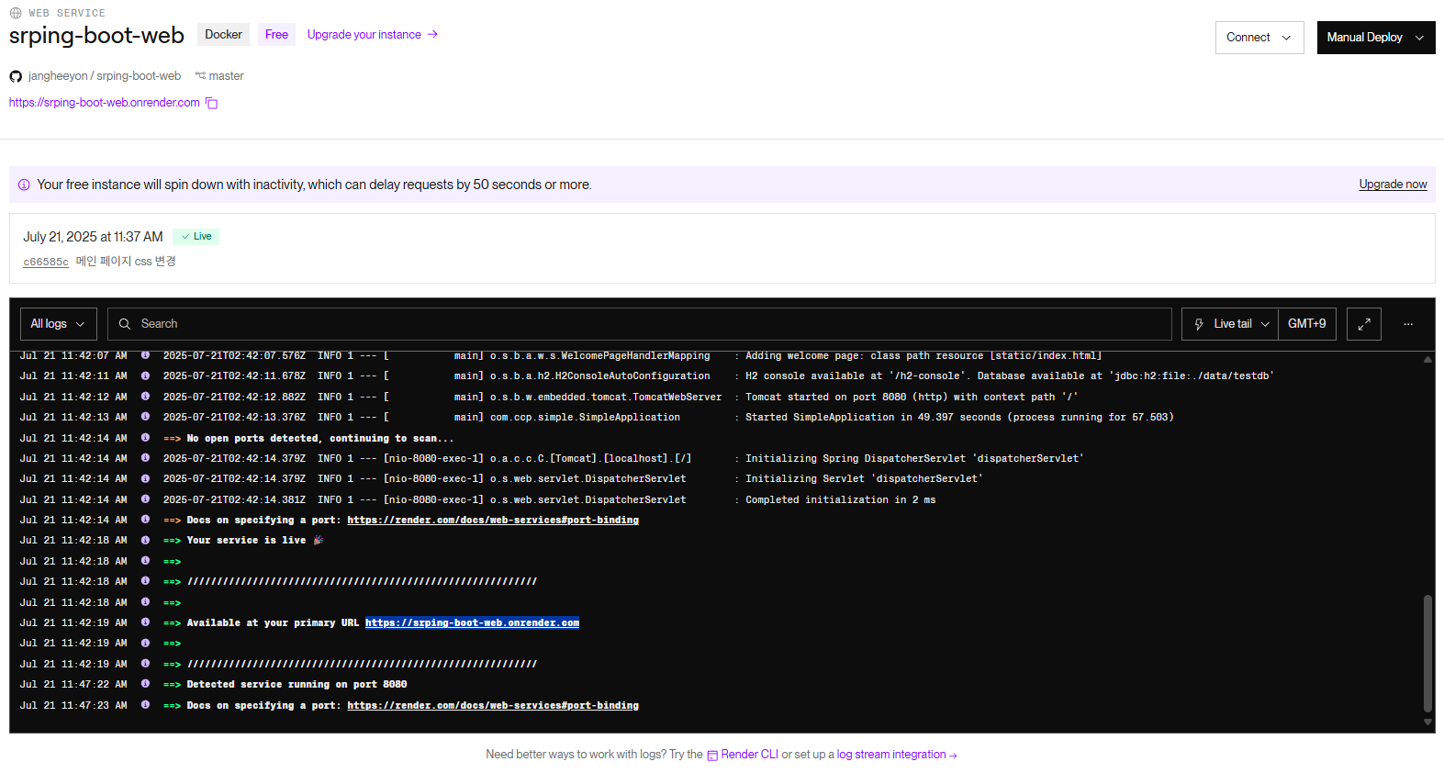The image size is (1444, 773).
Task: Click the branch icon beside master
Action: [x=200, y=76]
